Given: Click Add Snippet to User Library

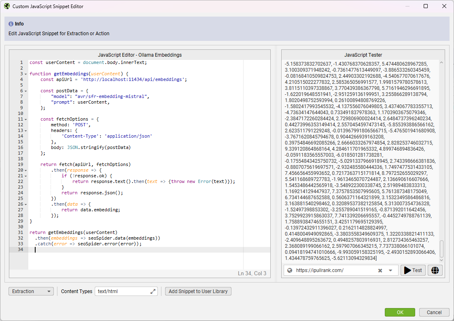Looking at the screenshot, I should point(198,291).
